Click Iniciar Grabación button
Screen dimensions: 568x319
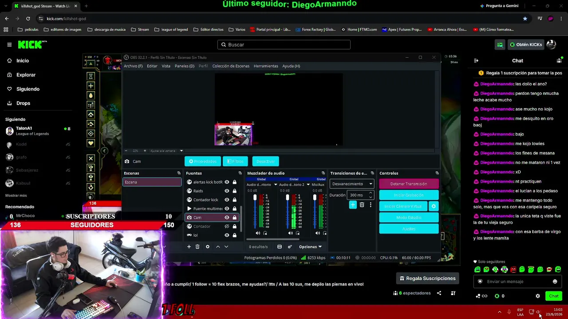[x=409, y=195]
